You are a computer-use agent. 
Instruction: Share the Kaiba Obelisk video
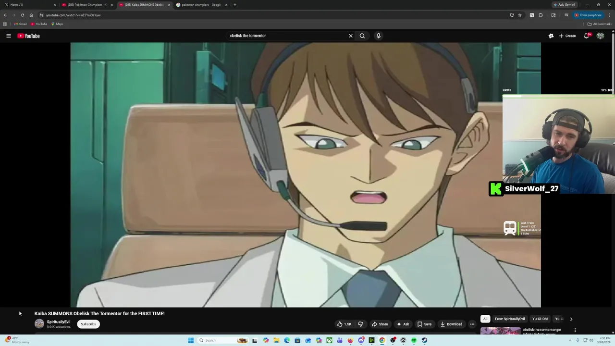380,324
